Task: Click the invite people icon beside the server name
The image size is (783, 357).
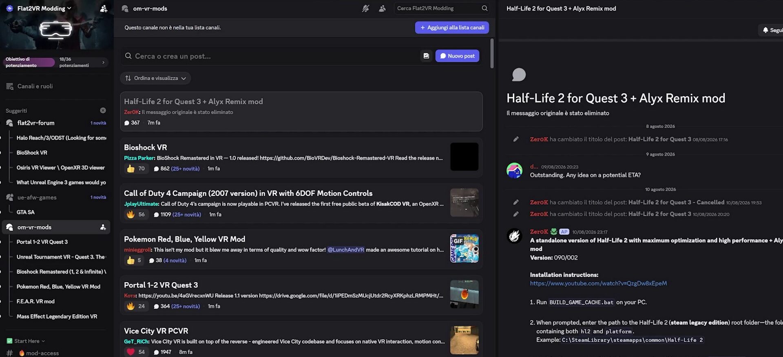Action: [x=104, y=9]
